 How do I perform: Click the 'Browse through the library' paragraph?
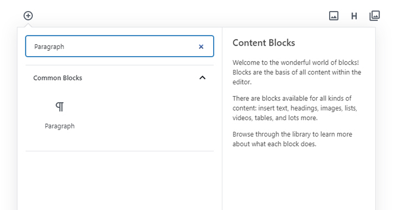tap(292, 139)
